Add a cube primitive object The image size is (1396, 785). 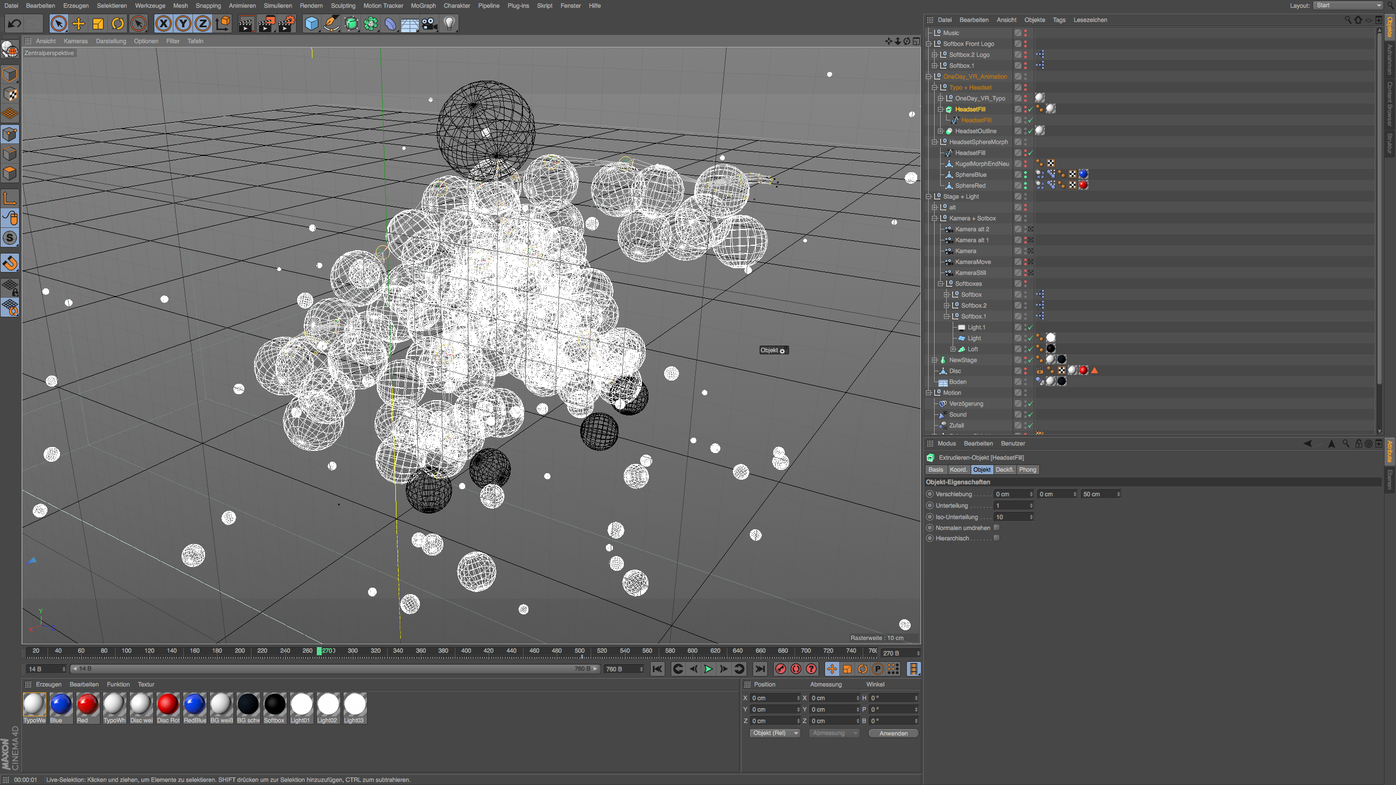click(311, 23)
